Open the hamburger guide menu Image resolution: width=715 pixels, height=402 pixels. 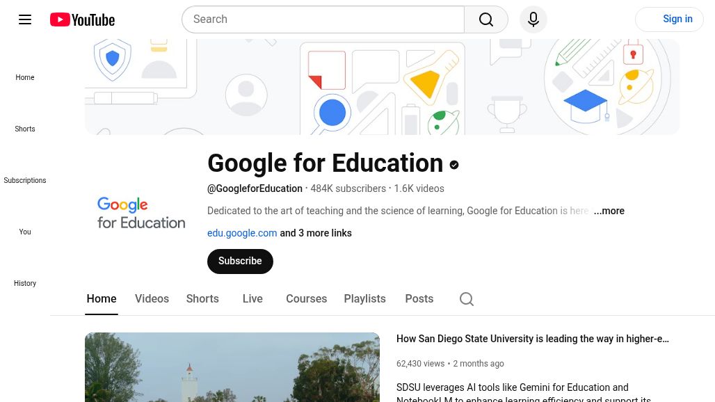click(25, 19)
